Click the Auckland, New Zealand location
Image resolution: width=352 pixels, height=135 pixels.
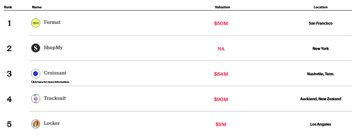pyautogui.click(x=320, y=99)
